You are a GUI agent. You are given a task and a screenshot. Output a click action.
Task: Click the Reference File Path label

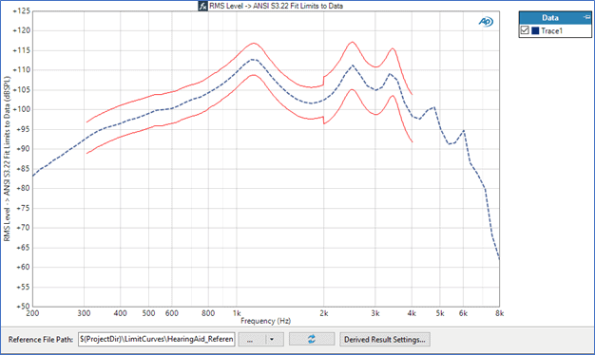(x=41, y=340)
